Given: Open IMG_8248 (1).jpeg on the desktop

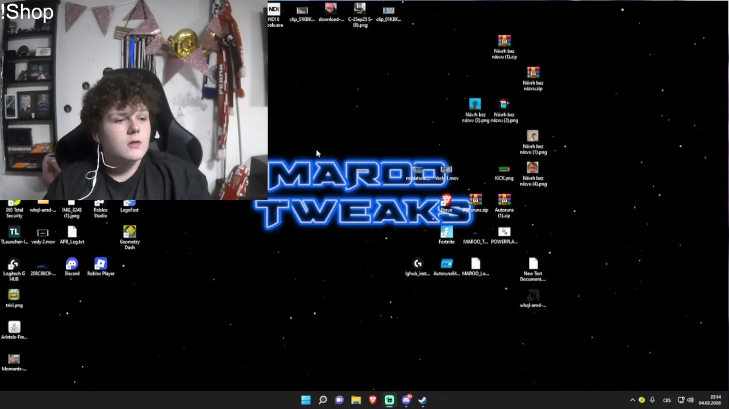Looking at the screenshot, I should click(x=72, y=209).
